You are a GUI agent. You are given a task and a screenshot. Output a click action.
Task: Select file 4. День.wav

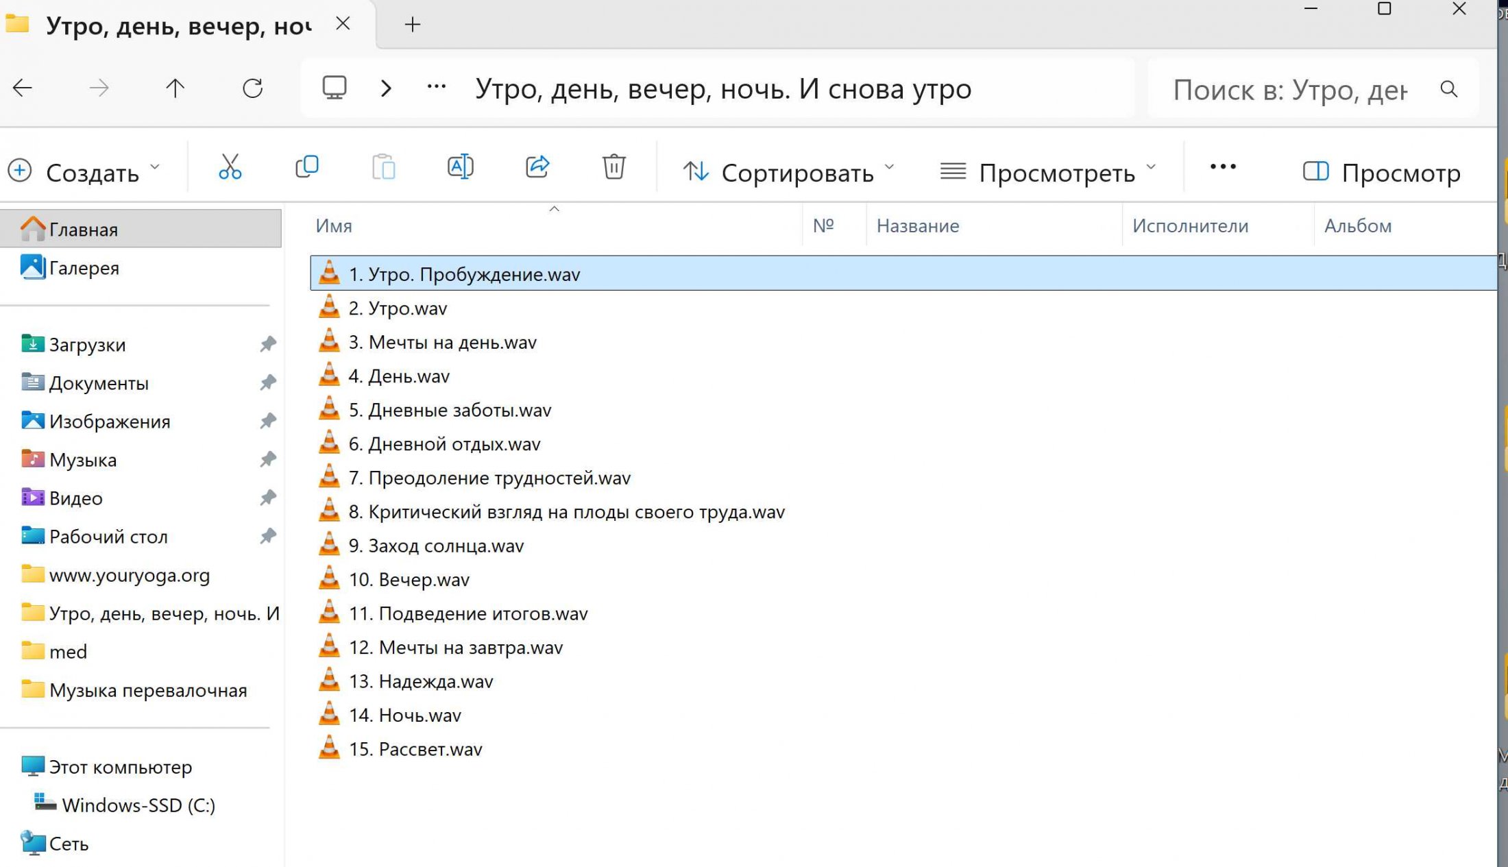[x=399, y=376]
